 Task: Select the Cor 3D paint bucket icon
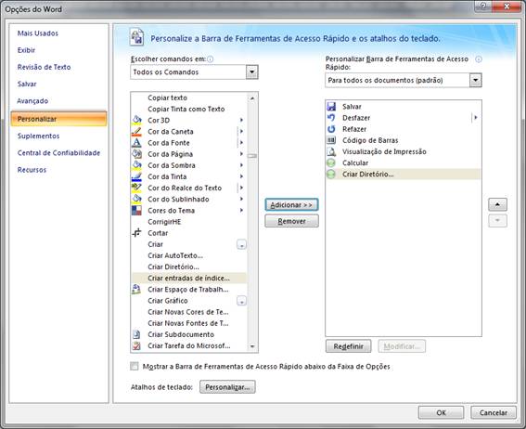click(x=136, y=120)
